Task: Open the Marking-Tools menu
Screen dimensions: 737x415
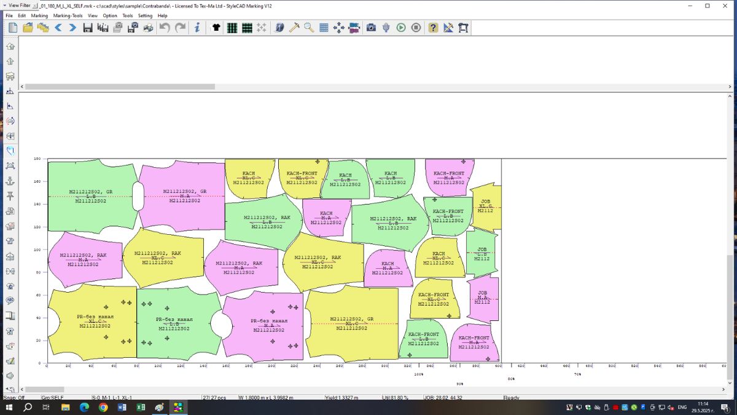Action: click(68, 15)
